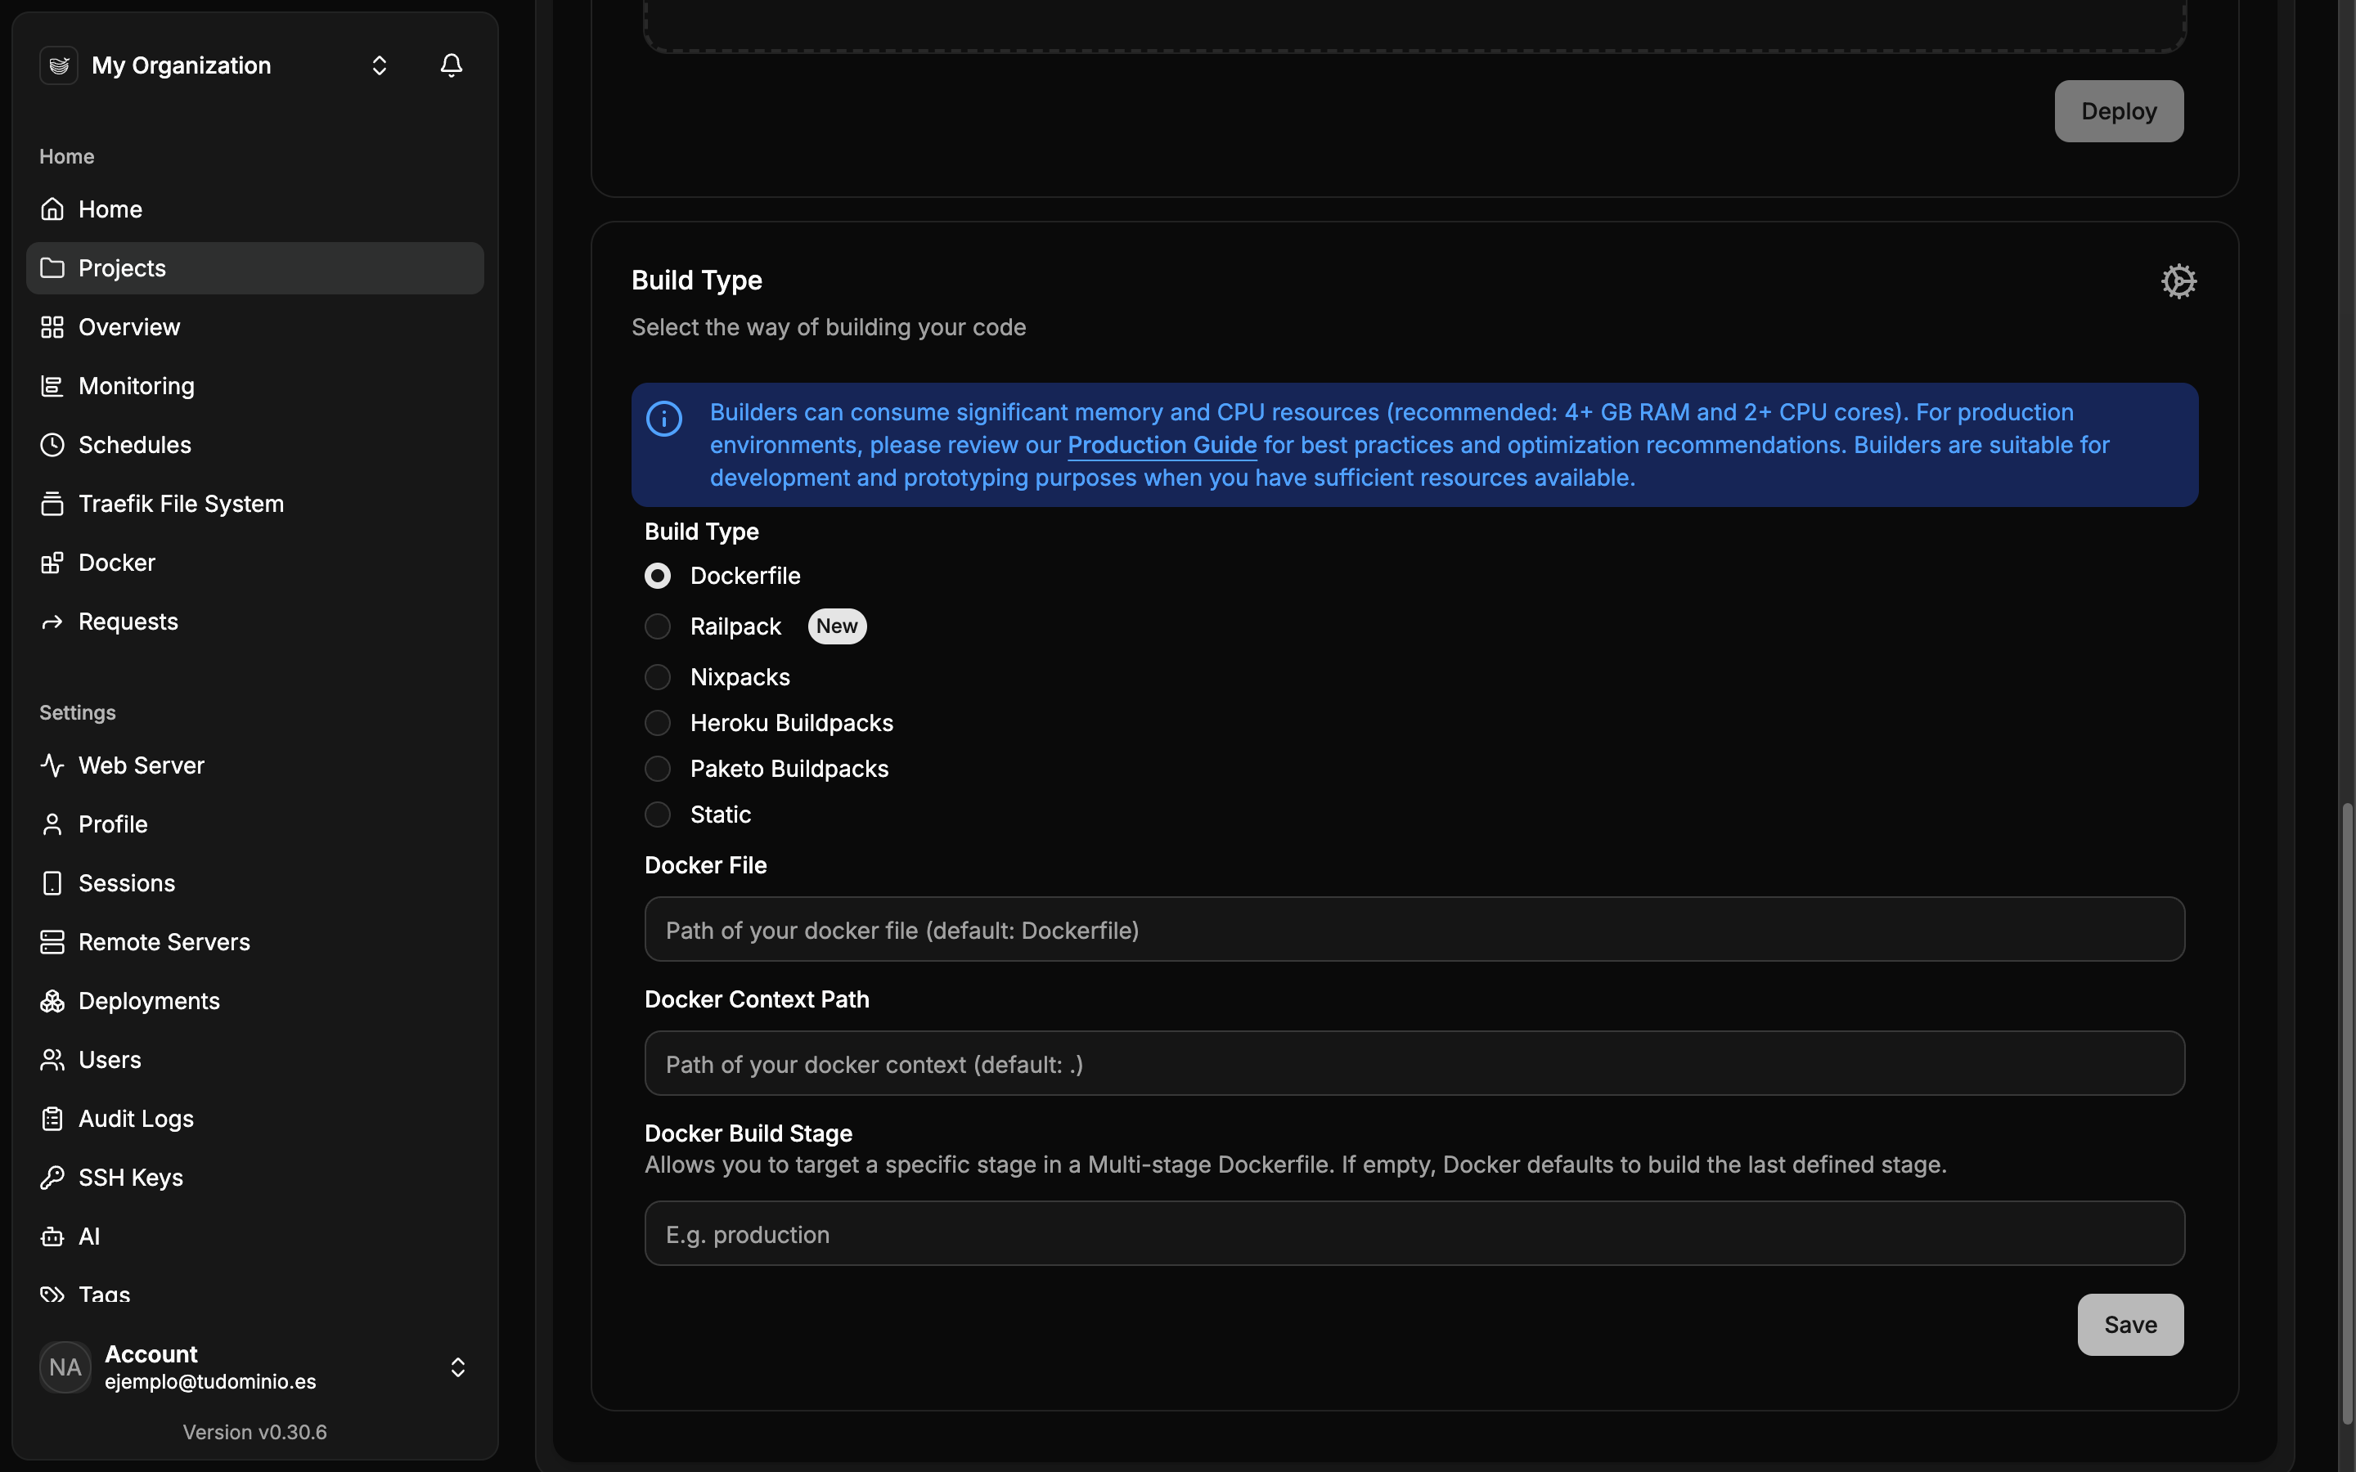The height and width of the screenshot is (1472, 2356).
Task: Select the Paketo Buildpacks option
Action: (x=658, y=769)
